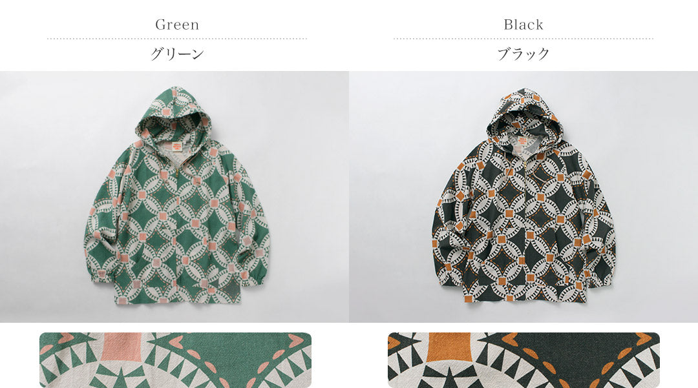This screenshot has width=698, height=388.
Task: Click the pink square in green fabric swatch
Action: 122,346
